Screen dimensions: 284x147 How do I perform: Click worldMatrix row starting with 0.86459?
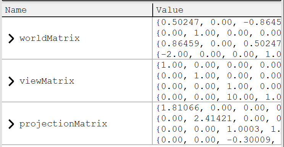click(219, 44)
